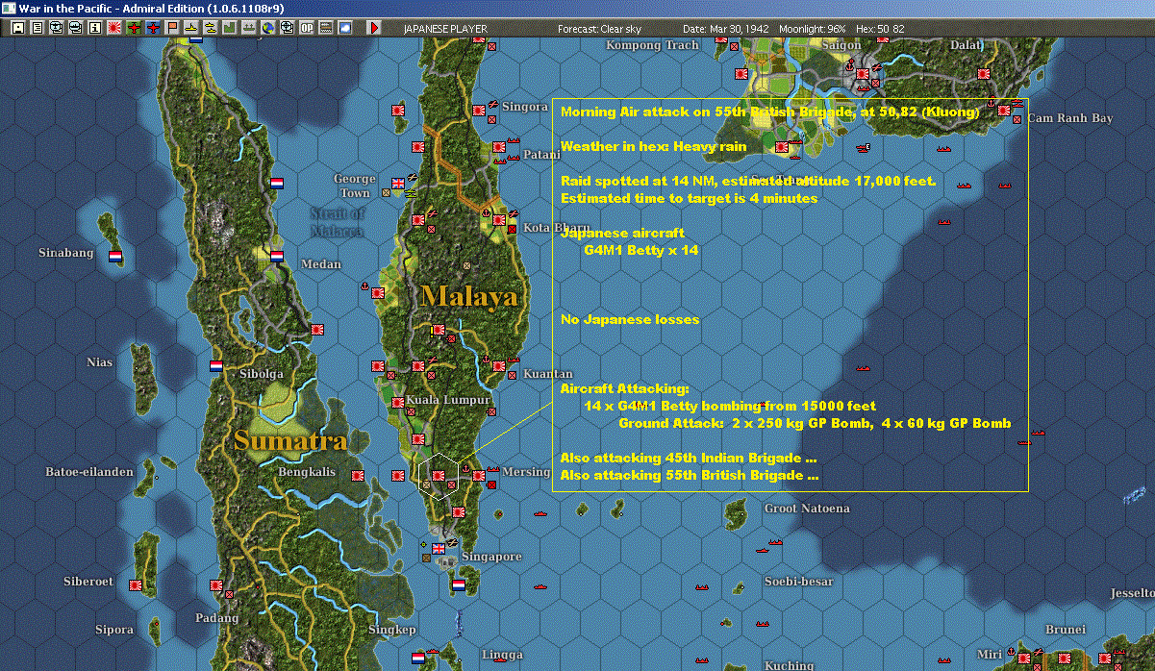Viewport: 1155px width, 671px height.
Task: Click the 'Kuala Lumpur' map label
Action: [x=448, y=400]
